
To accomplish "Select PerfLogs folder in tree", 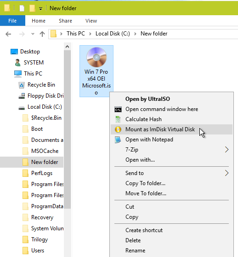I will [42, 173].
